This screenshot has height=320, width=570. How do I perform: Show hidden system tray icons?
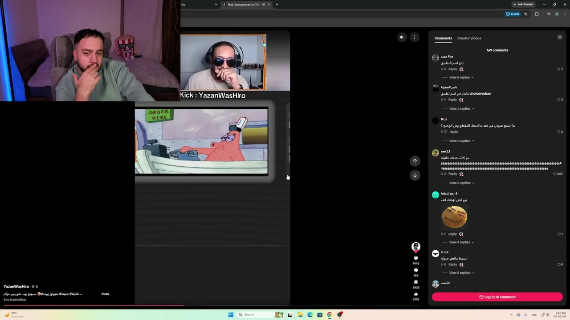pos(511,315)
